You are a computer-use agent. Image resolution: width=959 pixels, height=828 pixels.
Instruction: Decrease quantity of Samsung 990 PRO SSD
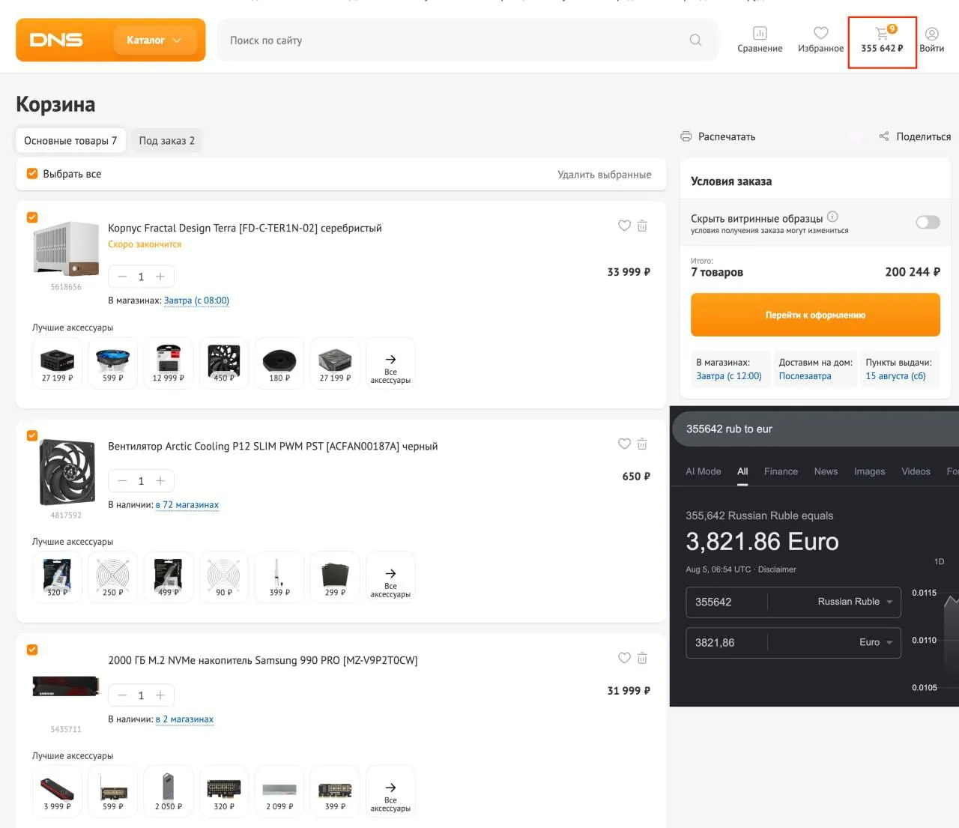[122, 695]
